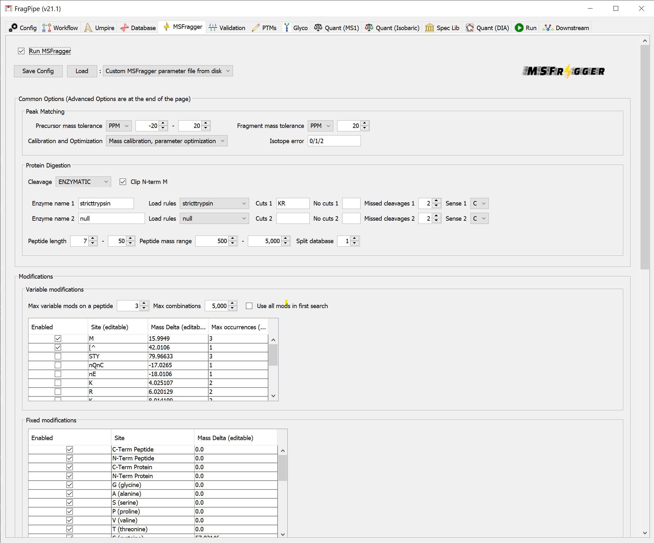Expand Calibration and Optimization dropdown
The height and width of the screenshot is (543, 654).
167,141
